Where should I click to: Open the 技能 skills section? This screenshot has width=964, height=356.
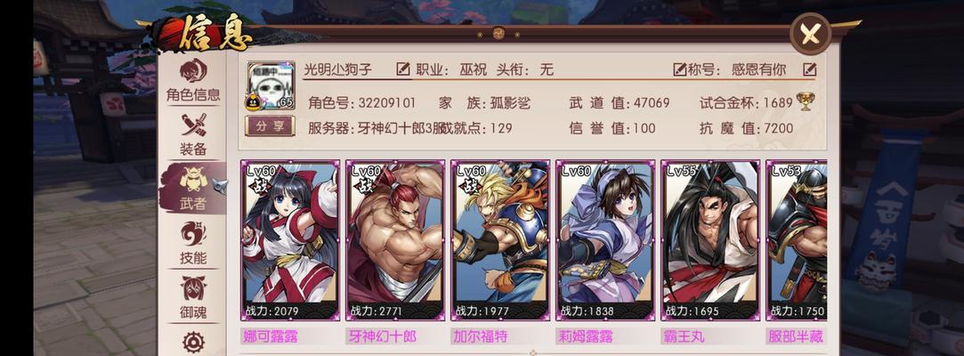[193, 243]
